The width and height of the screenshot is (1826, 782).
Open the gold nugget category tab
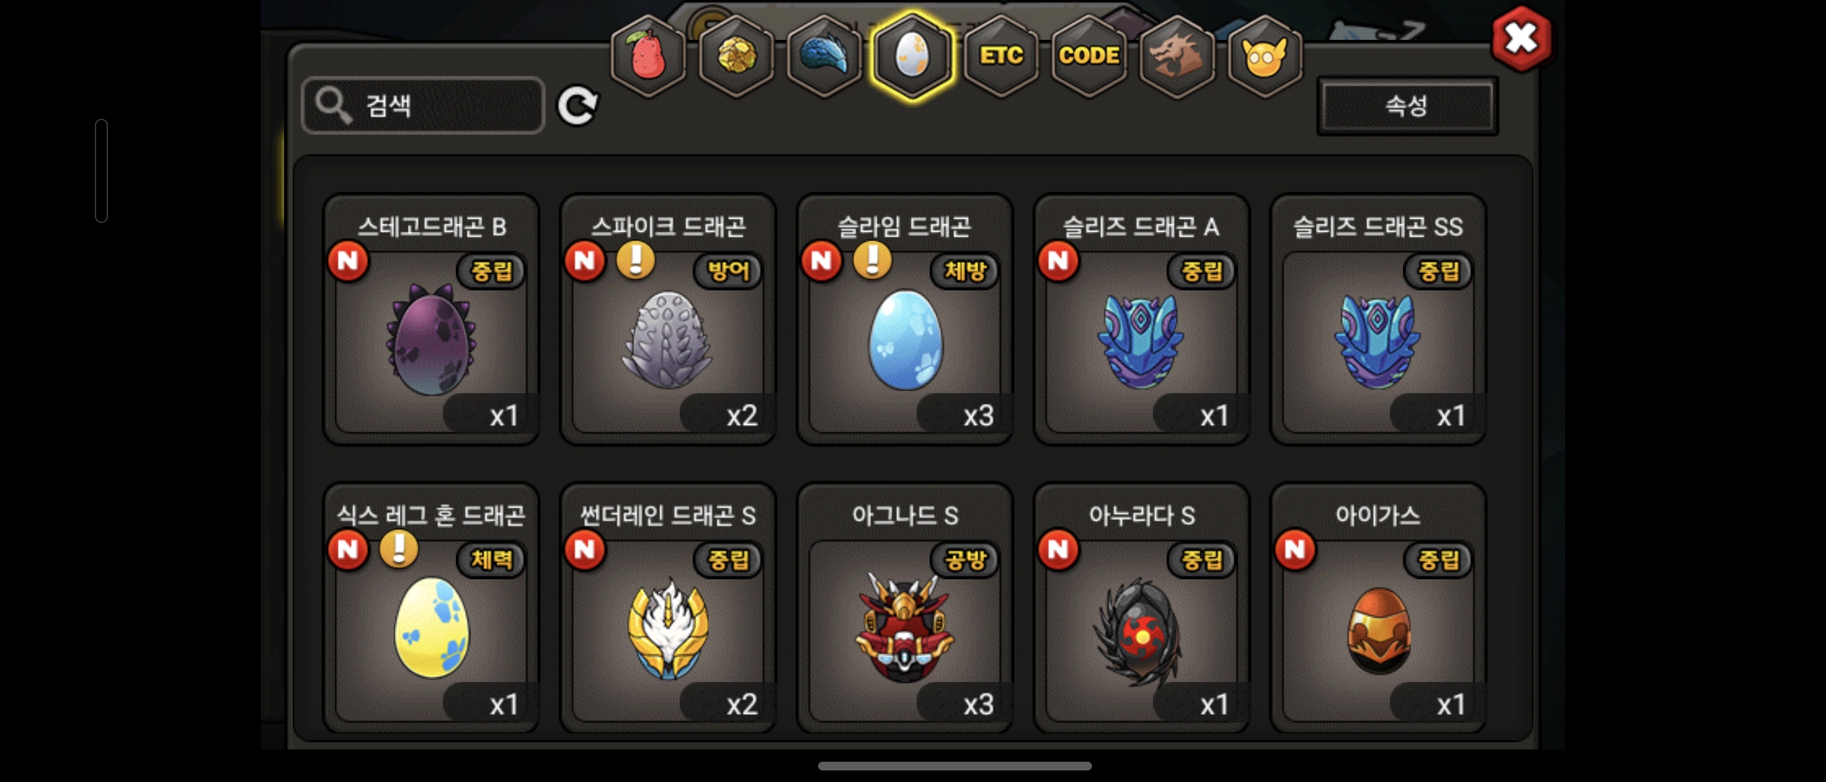[736, 56]
